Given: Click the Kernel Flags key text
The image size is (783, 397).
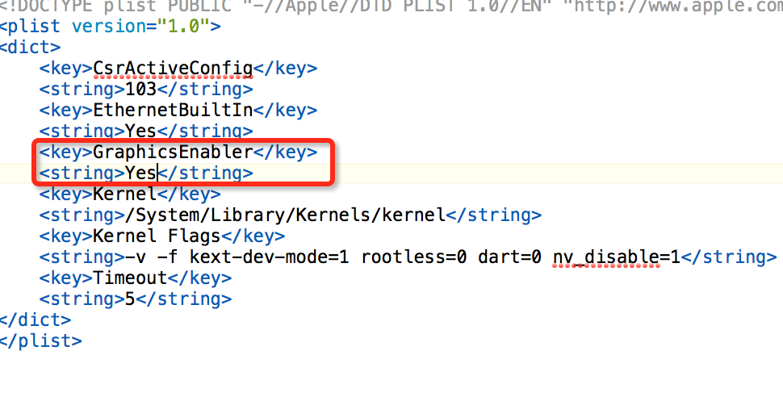Looking at the screenshot, I should [x=157, y=236].
